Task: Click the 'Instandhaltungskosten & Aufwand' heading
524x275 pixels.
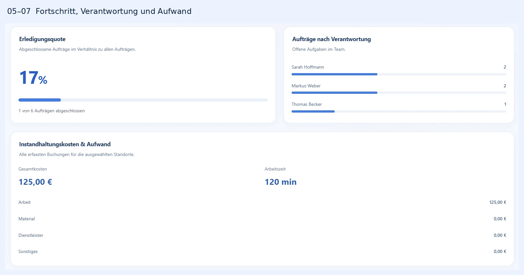Action: coord(65,144)
